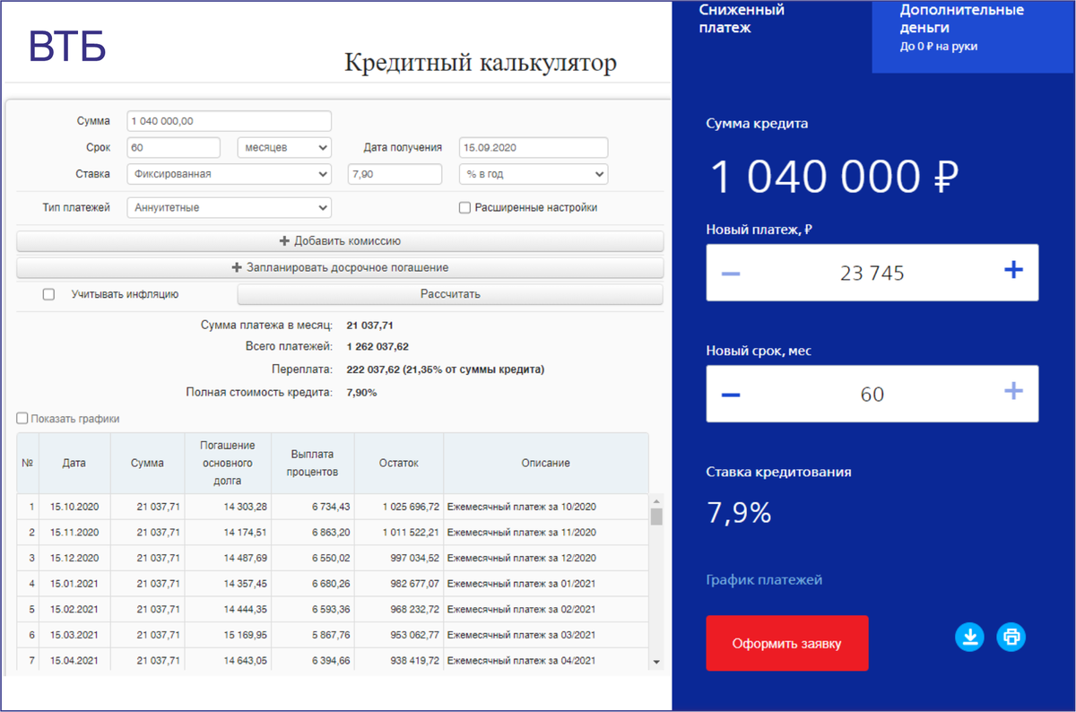
Task: Click the Остаток column header
Action: [399, 464]
